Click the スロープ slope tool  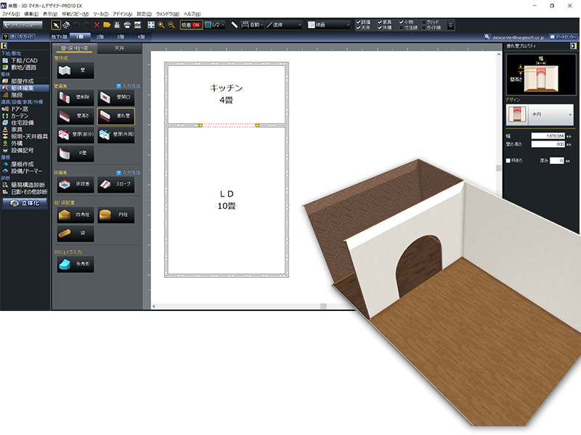point(115,185)
